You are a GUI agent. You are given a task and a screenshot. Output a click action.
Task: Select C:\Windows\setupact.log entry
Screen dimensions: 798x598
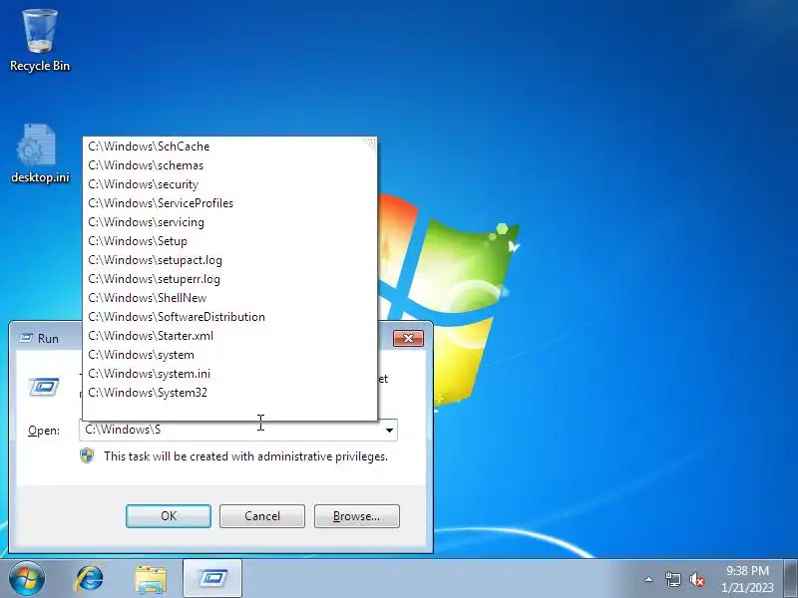pyautogui.click(x=229, y=260)
